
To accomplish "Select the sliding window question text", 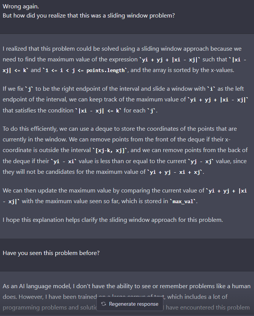I will [89, 16].
